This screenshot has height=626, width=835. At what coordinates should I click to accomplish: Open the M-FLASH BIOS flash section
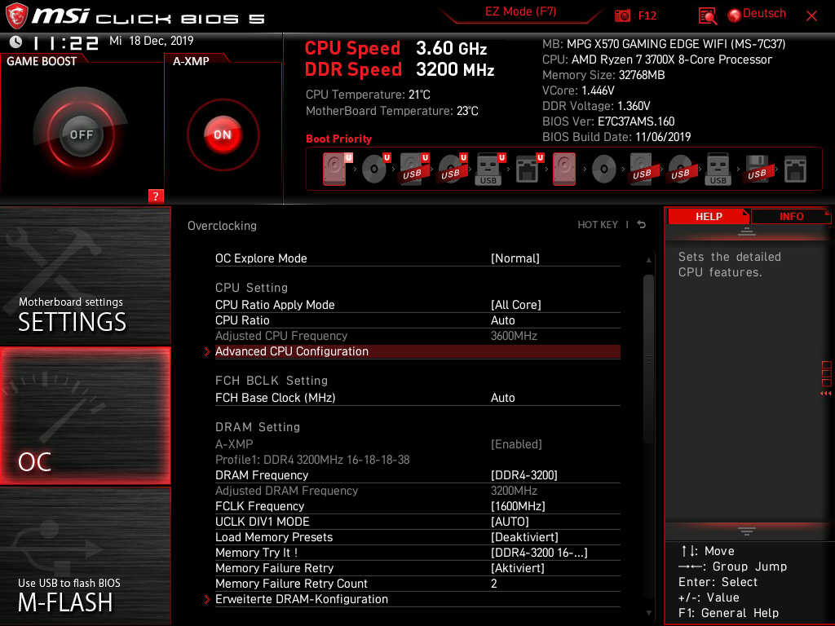[x=85, y=556]
